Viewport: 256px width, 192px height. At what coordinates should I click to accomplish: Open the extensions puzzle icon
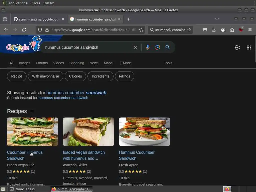tap(232, 30)
